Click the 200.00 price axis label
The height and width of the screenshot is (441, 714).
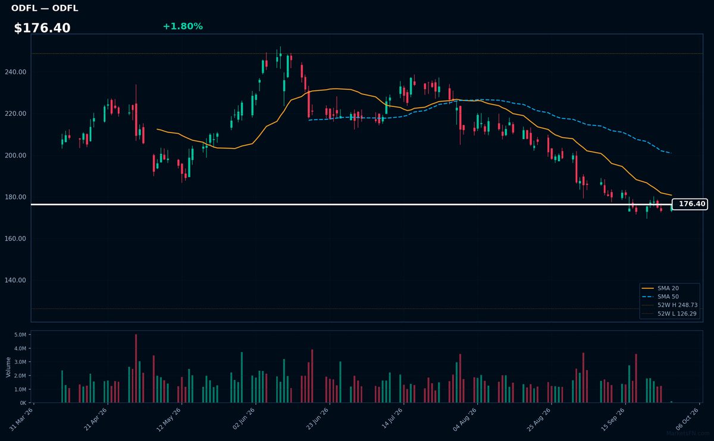coord(15,155)
